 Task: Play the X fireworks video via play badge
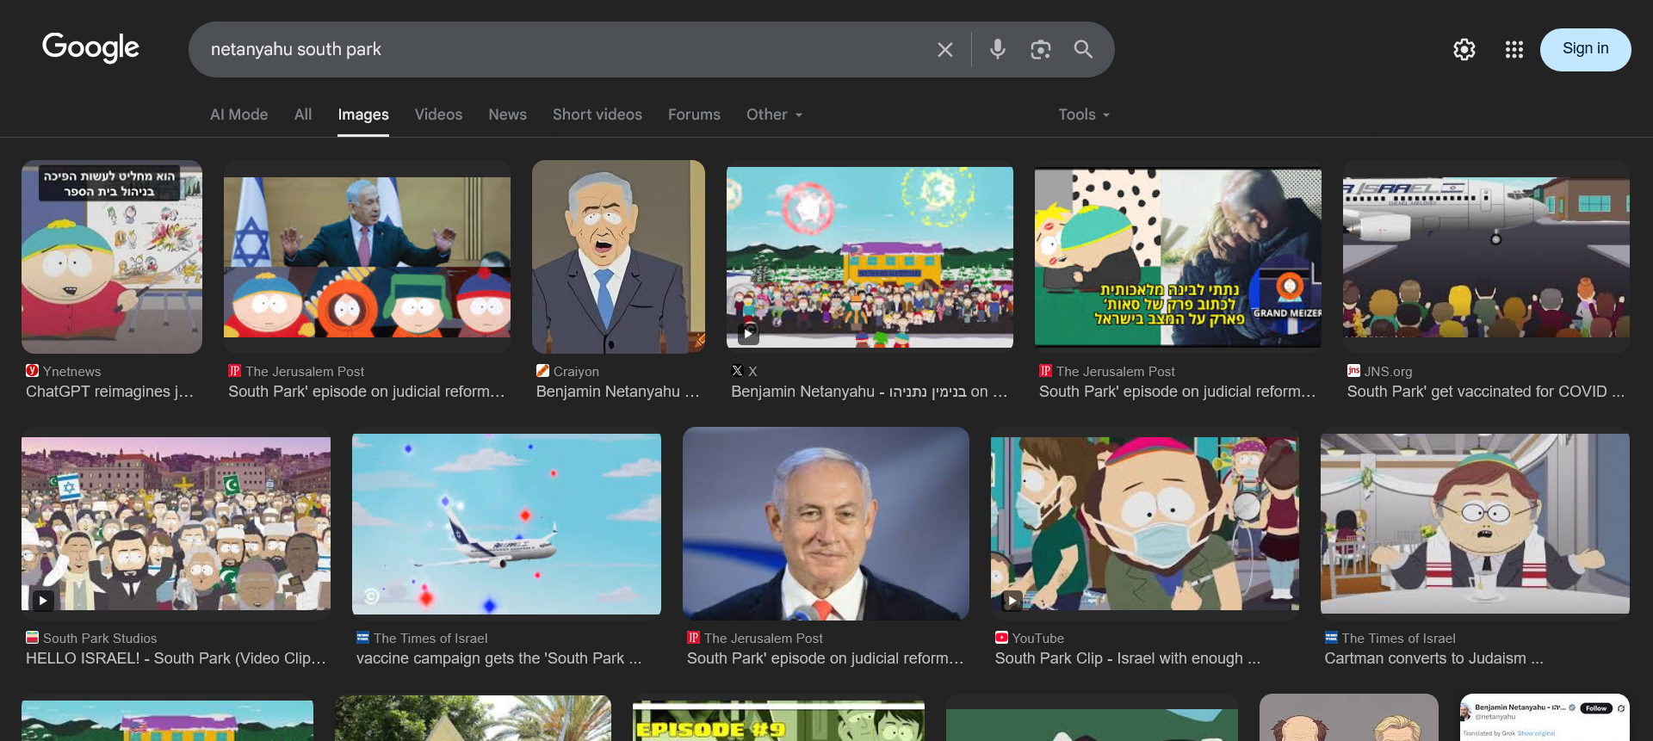click(748, 333)
